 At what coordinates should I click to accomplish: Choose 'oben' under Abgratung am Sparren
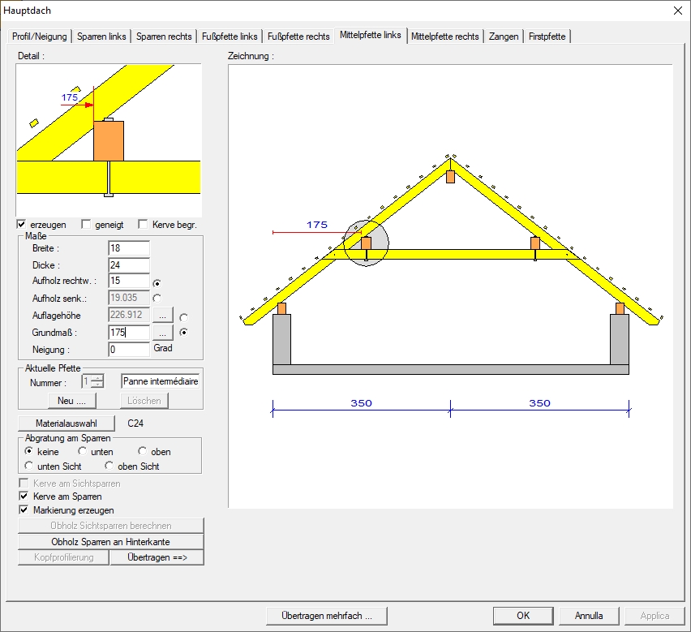(143, 451)
